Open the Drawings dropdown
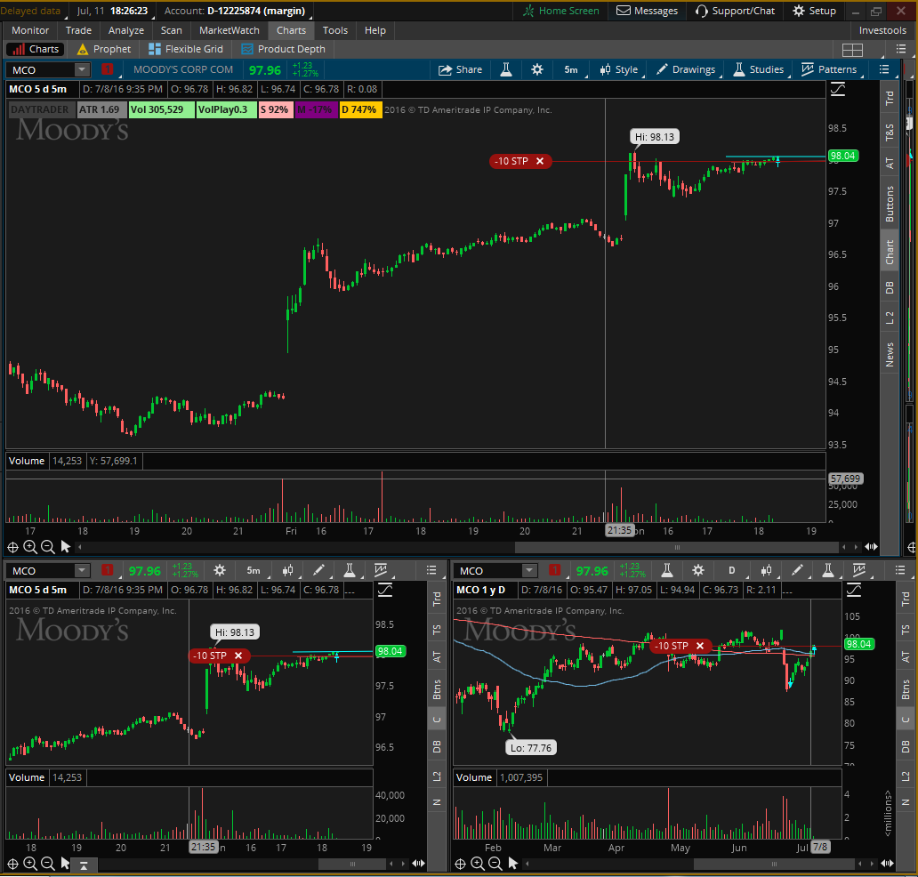Screen dimensions: 918x877 686,69
